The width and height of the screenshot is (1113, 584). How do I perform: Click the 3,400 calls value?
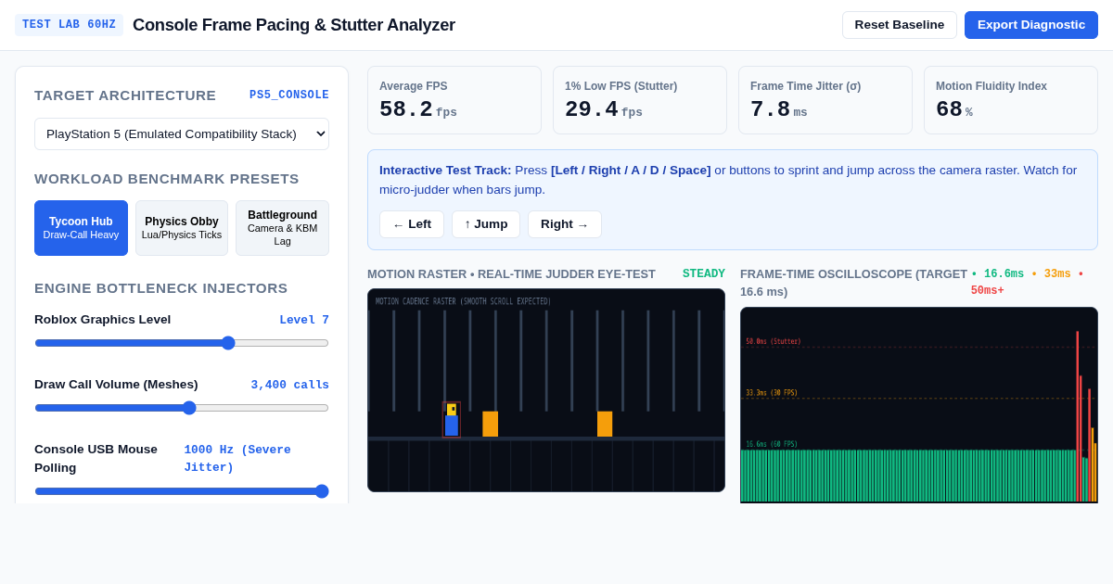tap(289, 385)
